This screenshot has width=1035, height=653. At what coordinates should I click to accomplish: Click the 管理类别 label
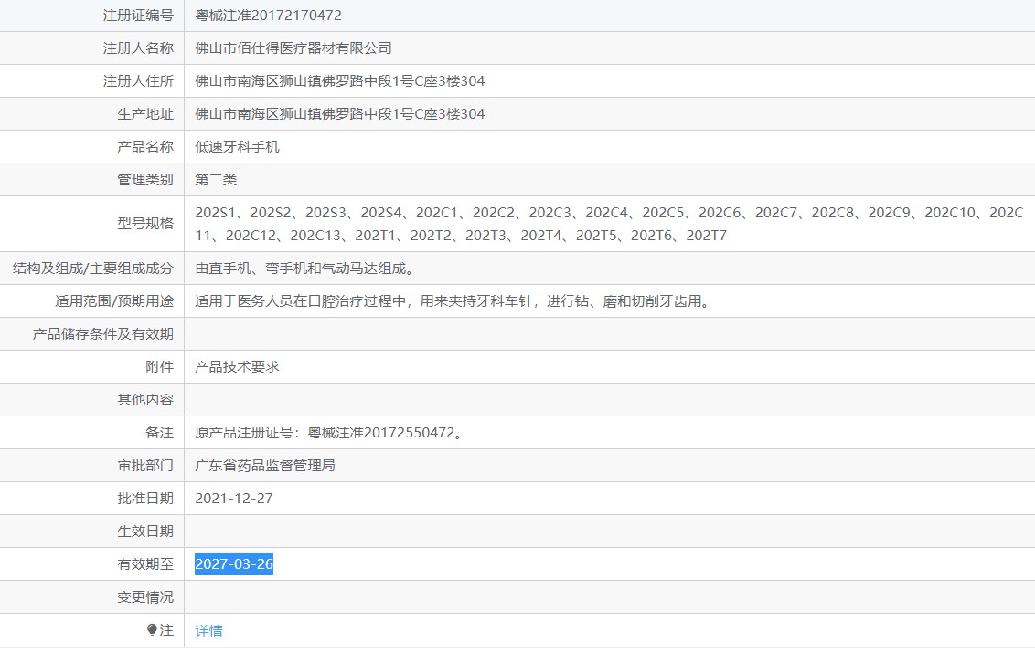pyautogui.click(x=145, y=179)
